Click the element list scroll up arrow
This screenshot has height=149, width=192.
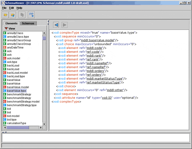[x=44, y=33]
